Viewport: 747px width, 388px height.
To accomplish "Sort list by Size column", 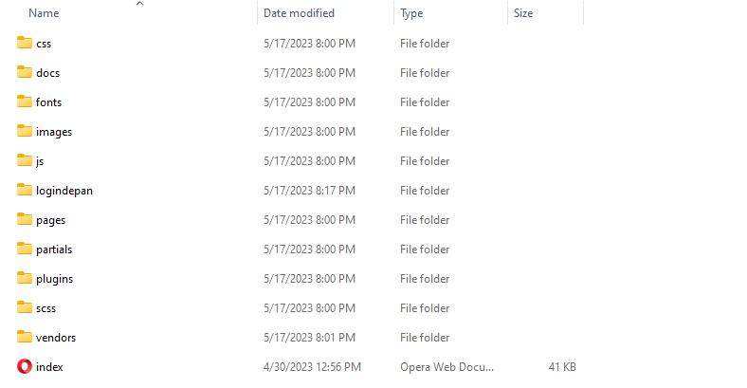I will point(523,13).
